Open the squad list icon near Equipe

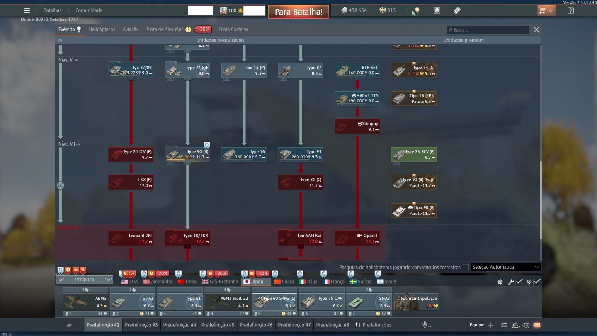point(504,325)
